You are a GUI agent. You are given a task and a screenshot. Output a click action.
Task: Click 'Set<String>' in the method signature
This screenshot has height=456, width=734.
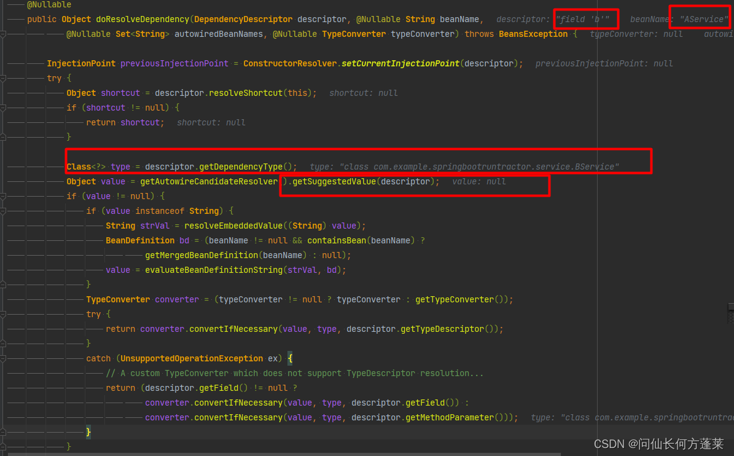tap(143, 34)
